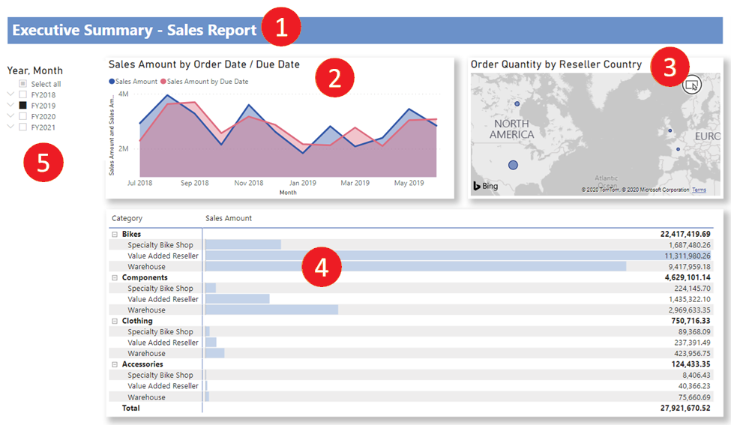Tick the Select all checkbox in slicer
This screenshot has height=425, width=731.
23,84
